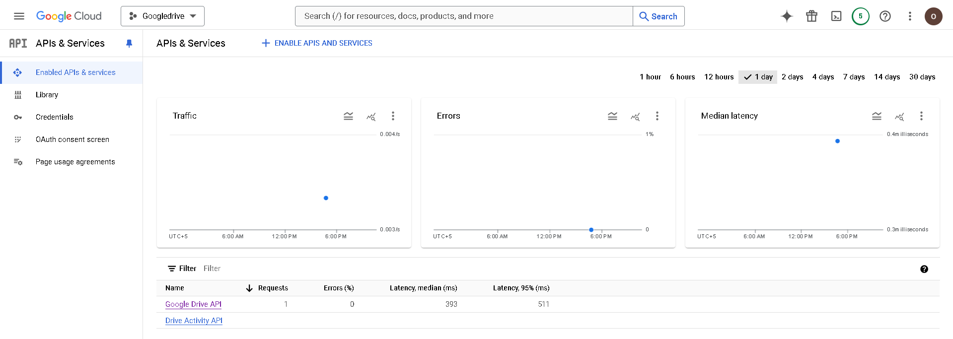Screen dimensions: 953x339
Task: Toggle legend on the Traffic chart
Action: (348, 116)
